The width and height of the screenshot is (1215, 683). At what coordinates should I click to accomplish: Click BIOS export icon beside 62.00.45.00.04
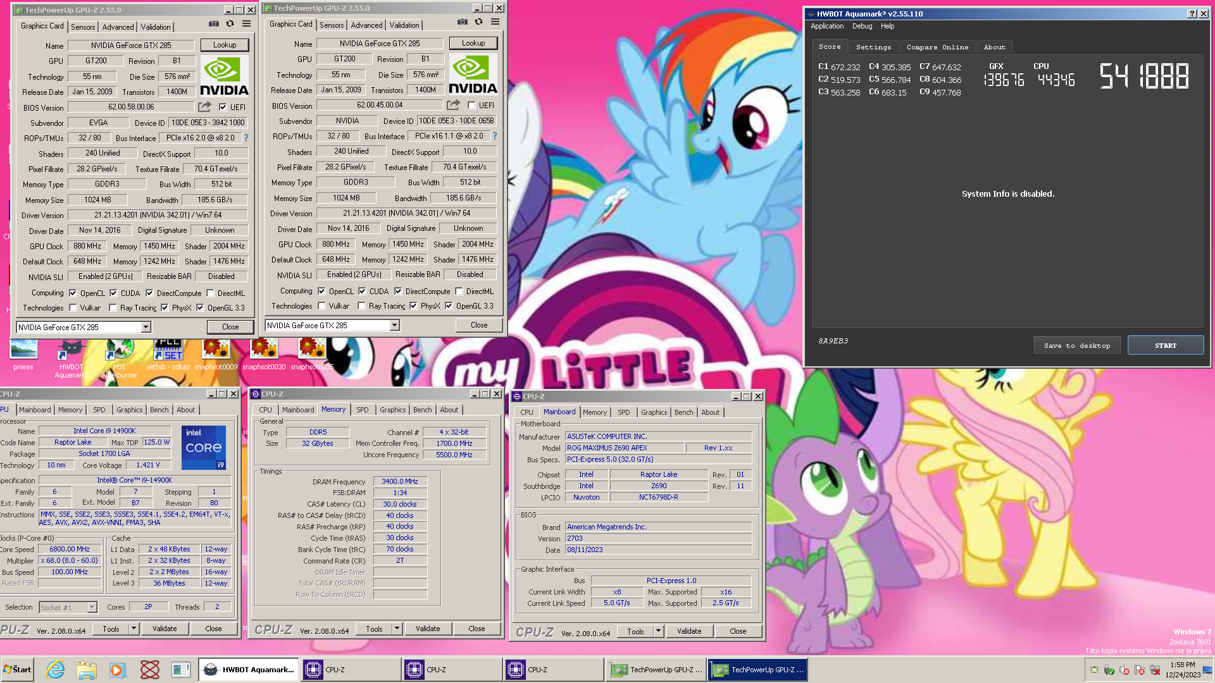tap(453, 105)
